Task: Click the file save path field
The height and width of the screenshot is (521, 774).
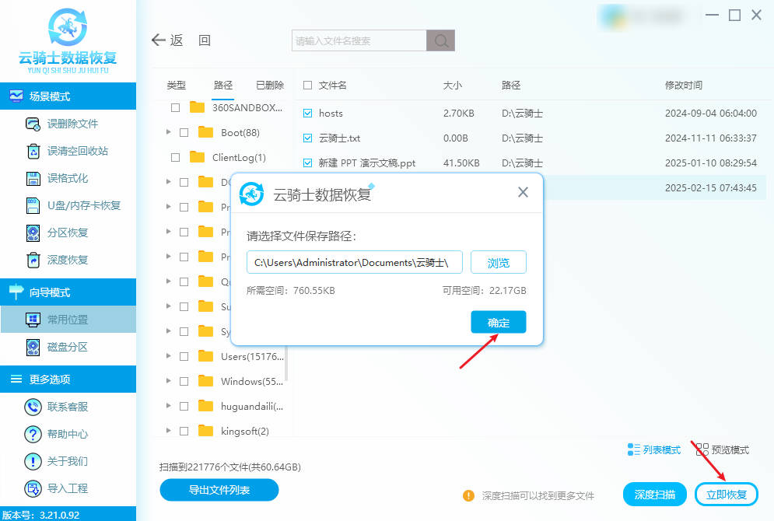Action: [x=355, y=263]
